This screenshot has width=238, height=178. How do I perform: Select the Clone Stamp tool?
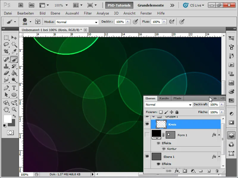point(6,66)
